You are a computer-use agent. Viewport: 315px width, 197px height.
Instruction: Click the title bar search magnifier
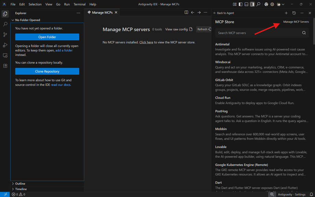point(259,4)
